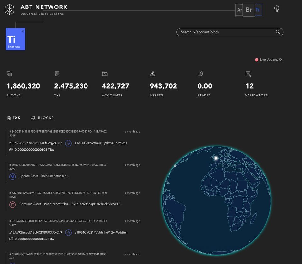The image size is (302, 264).
Task: Click the white node on the globe
Action: tap(216, 158)
